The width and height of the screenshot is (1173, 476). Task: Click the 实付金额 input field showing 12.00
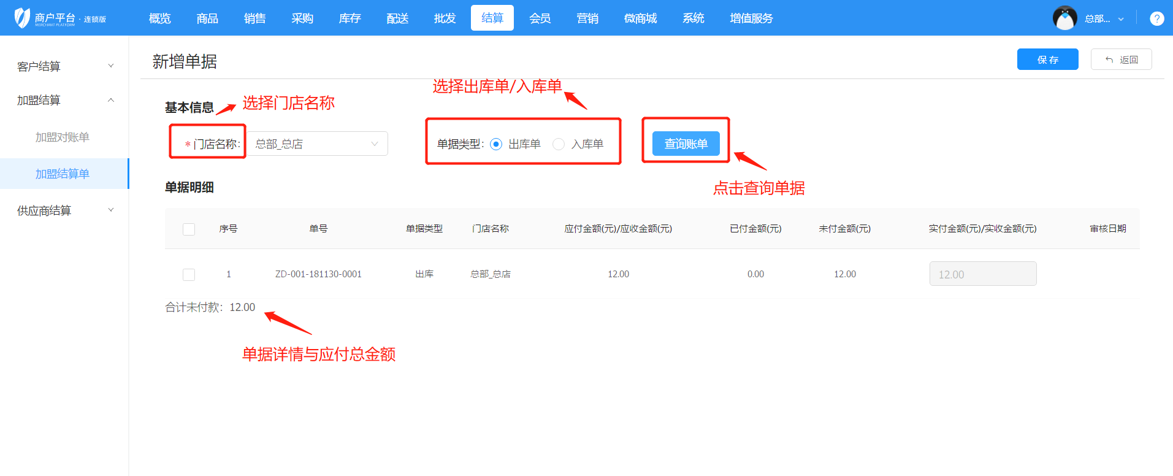(982, 274)
